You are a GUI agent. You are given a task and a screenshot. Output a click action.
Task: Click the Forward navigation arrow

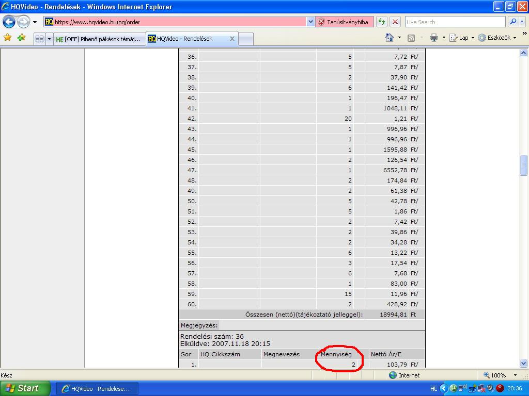(x=23, y=22)
